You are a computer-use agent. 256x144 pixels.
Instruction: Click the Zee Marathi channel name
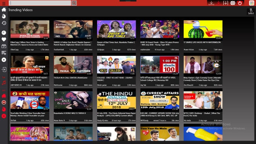pos(188,85)
